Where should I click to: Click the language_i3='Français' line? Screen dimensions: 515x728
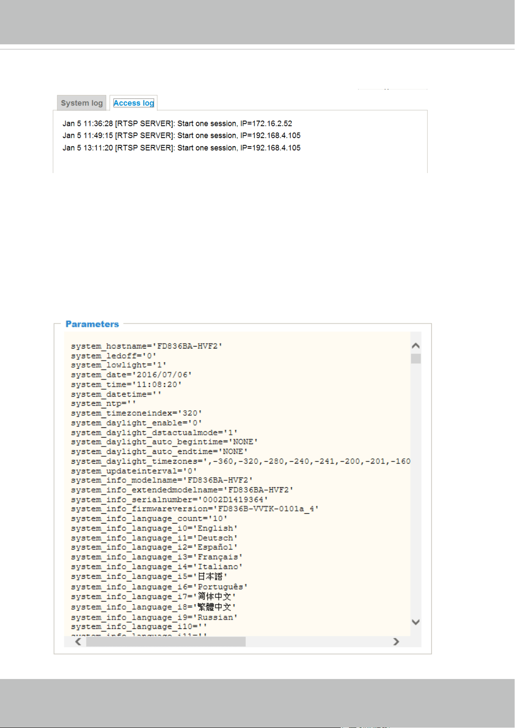tap(157, 557)
